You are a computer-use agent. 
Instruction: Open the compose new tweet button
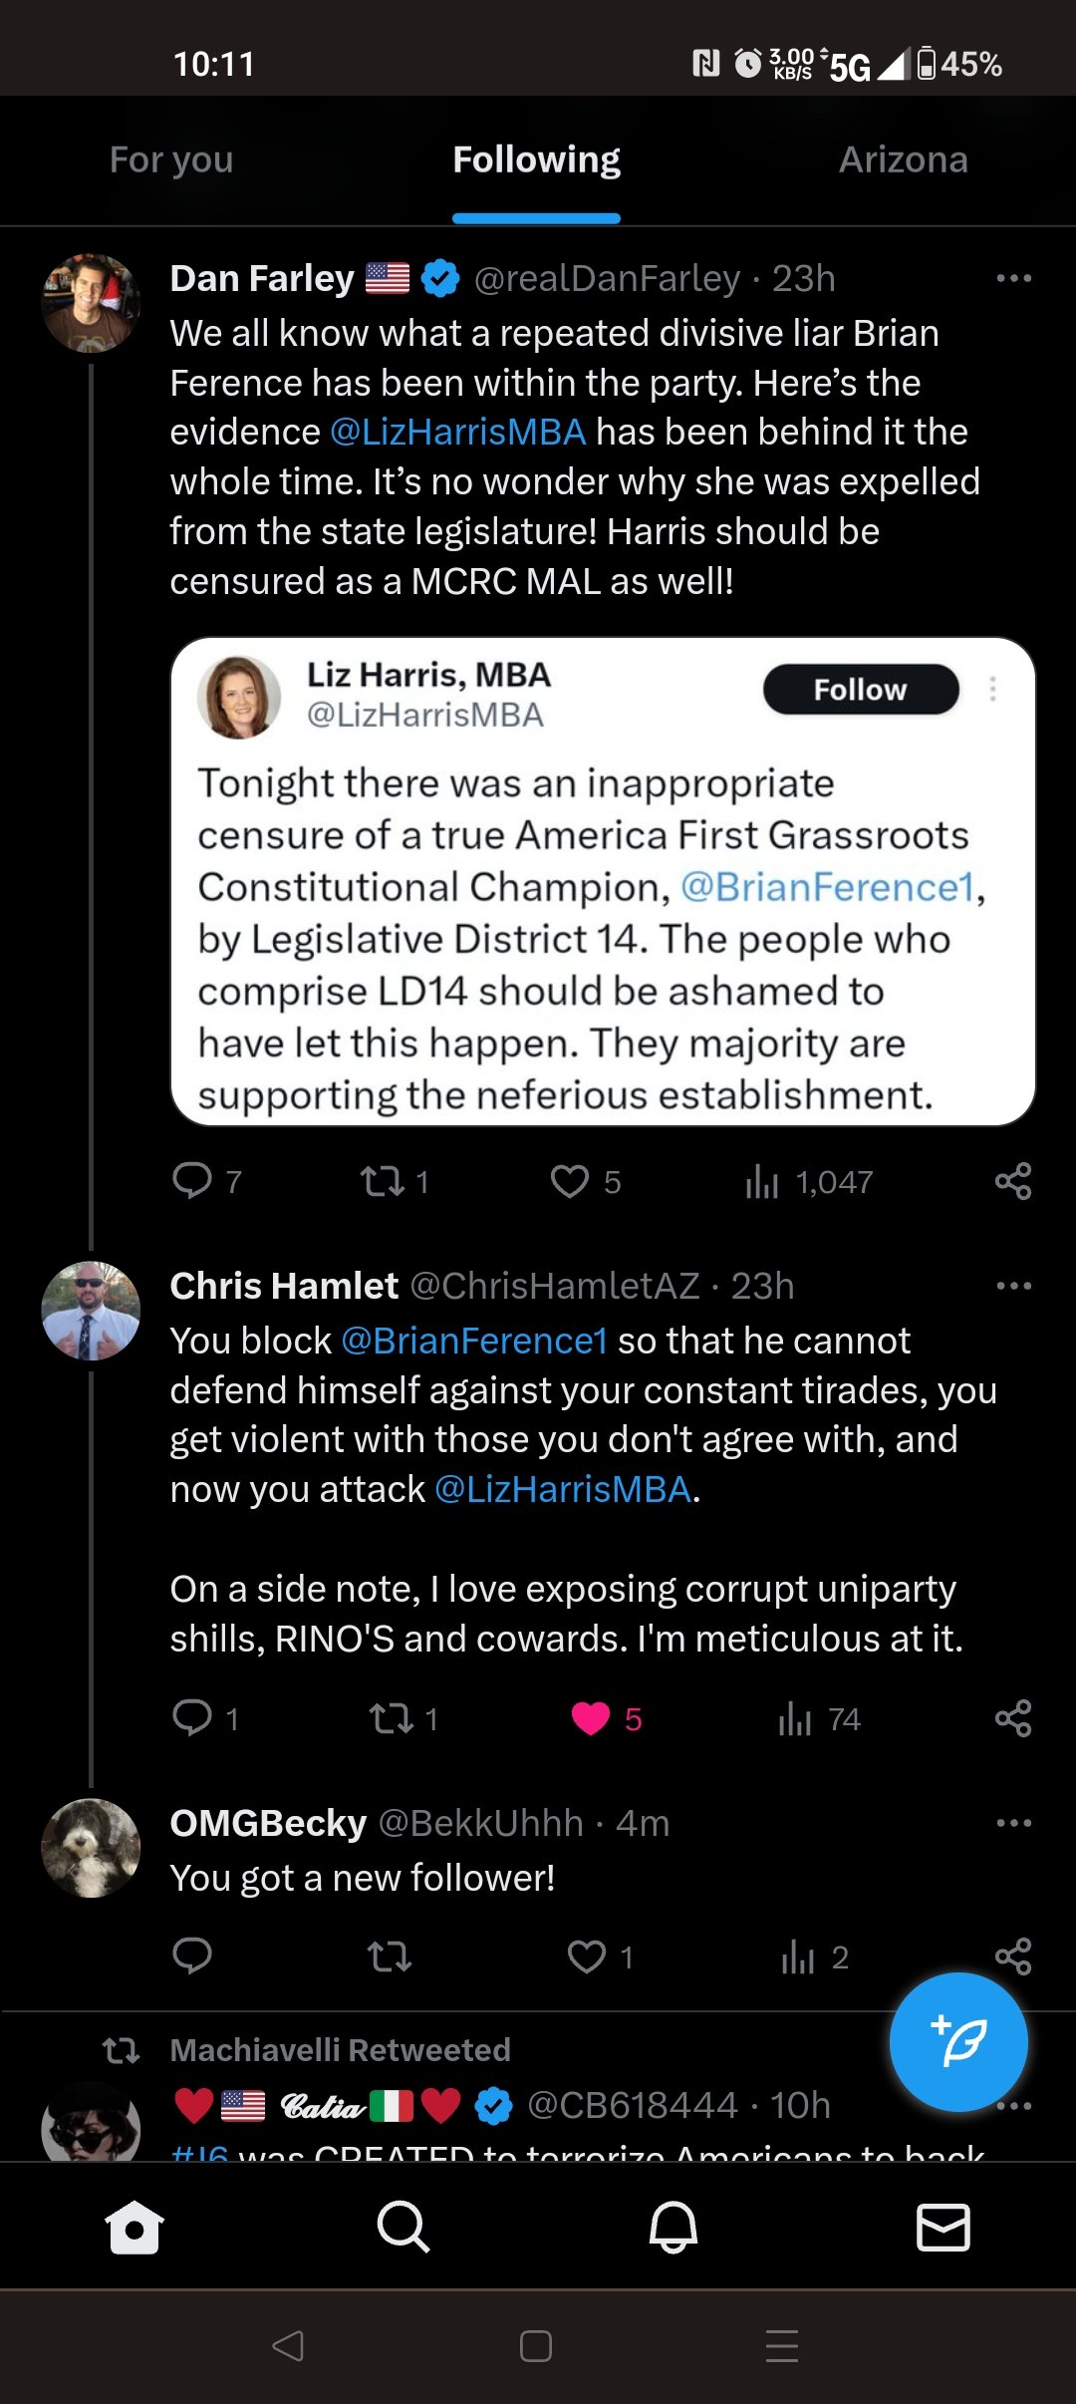(957, 2041)
